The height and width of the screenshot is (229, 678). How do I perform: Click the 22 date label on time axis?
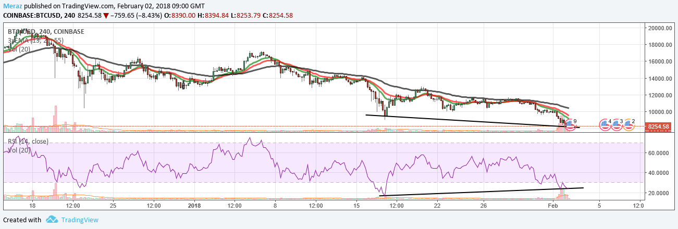click(437, 205)
